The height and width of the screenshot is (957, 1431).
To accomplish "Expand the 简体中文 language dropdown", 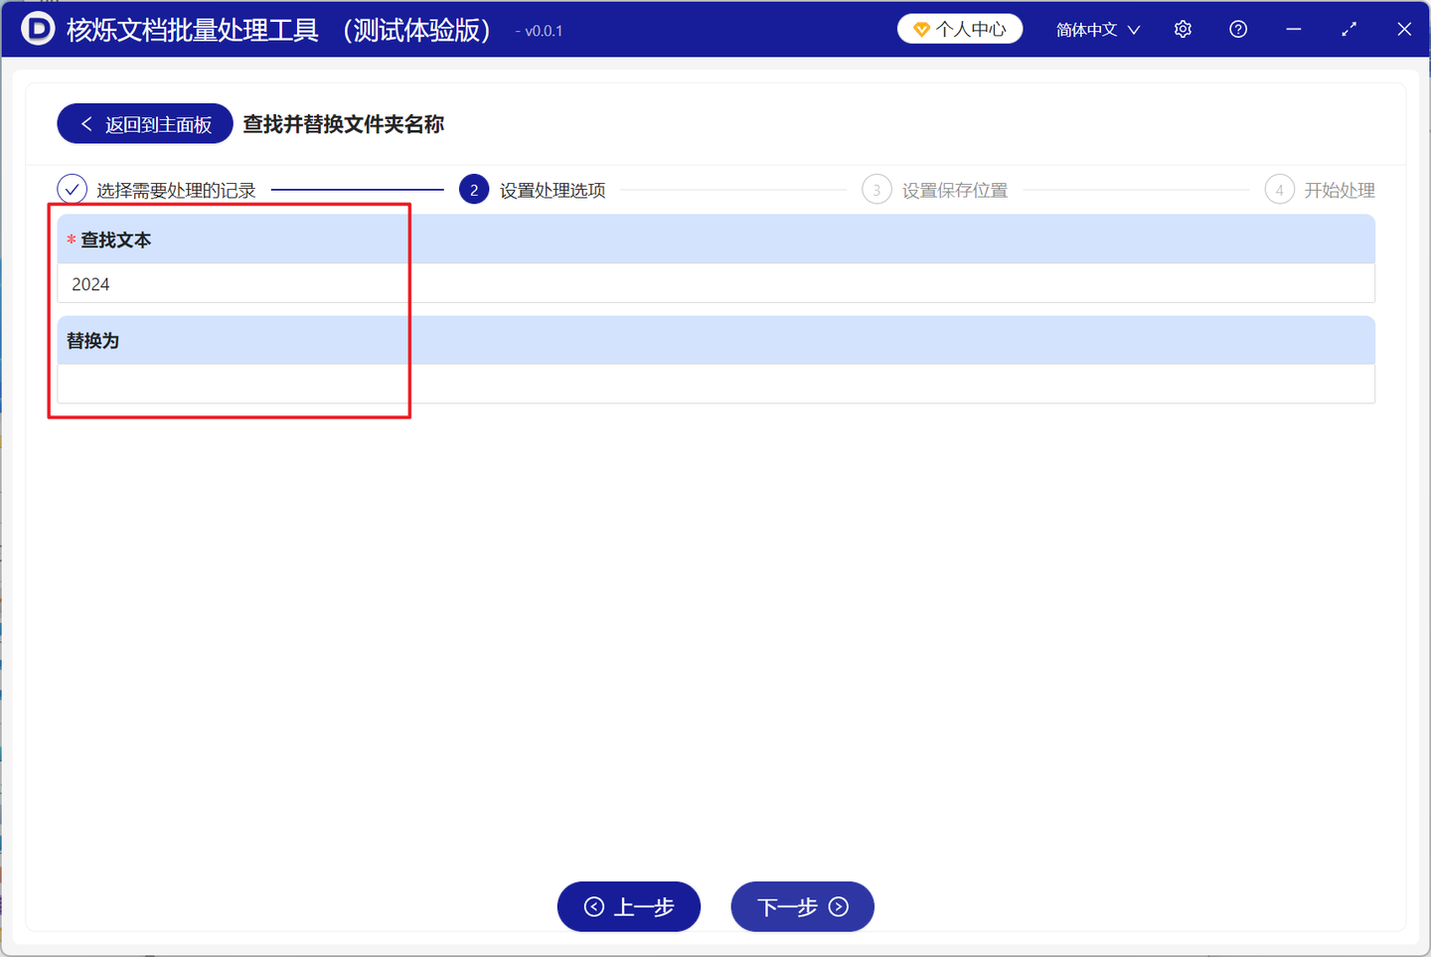I will pos(1098,30).
